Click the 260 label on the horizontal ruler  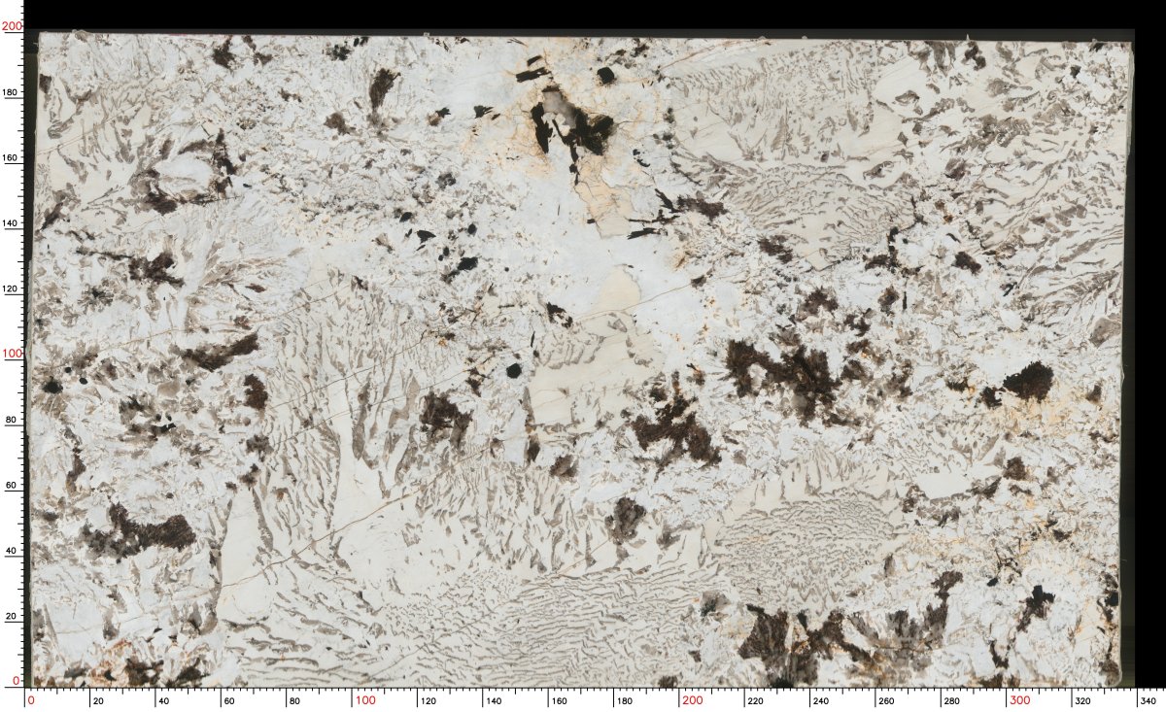[885, 700]
